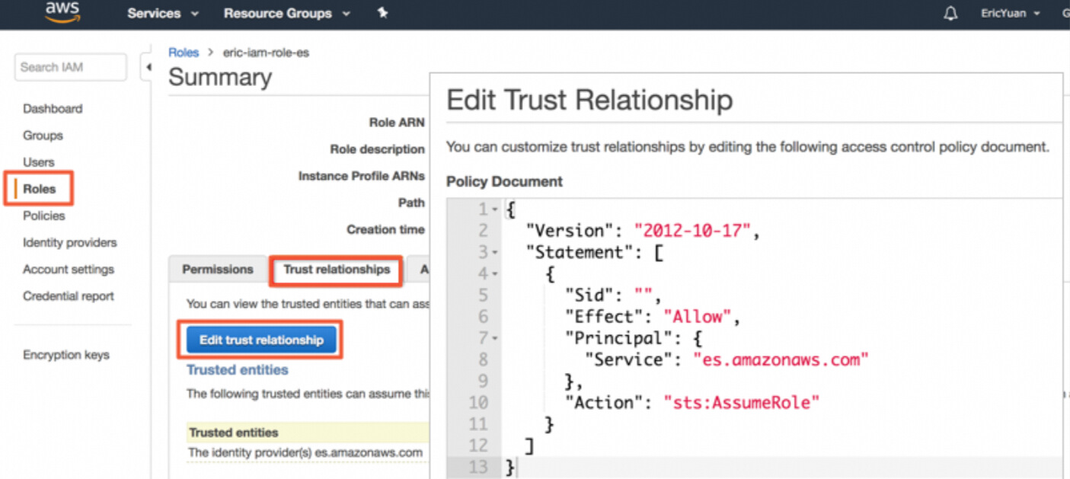Fold the Principal block on line 7
This screenshot has height=479, width=1070.
(x=495, y=337)
